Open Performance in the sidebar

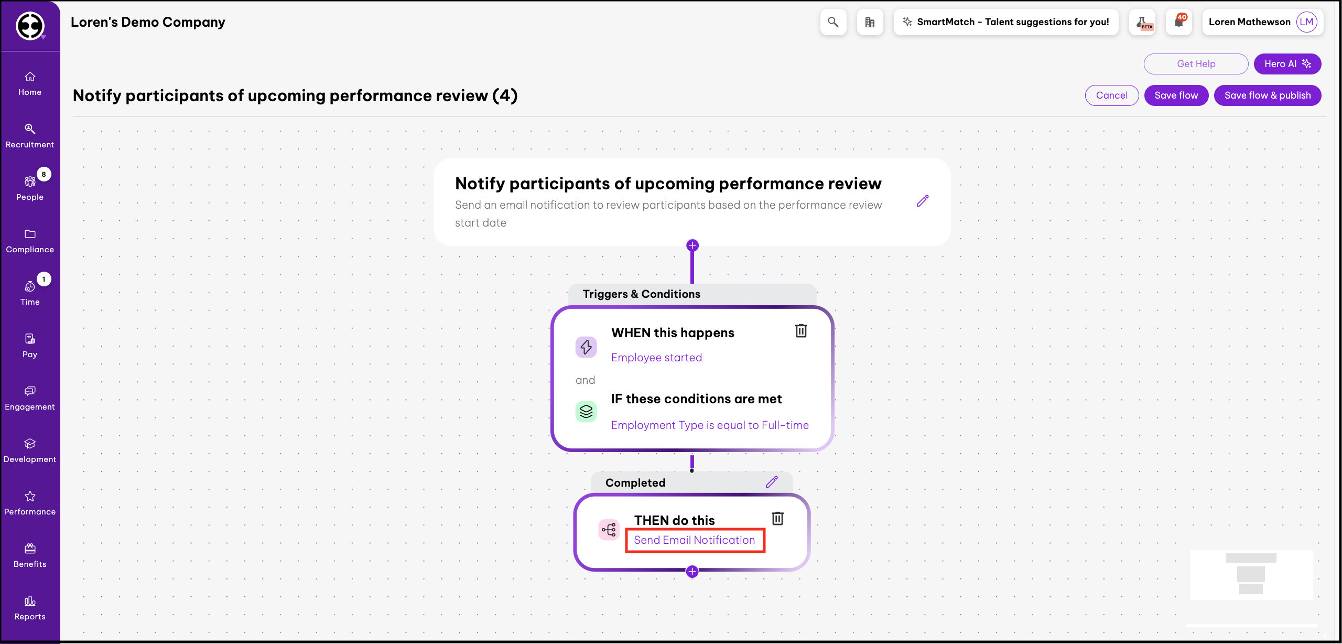[30, 502]
